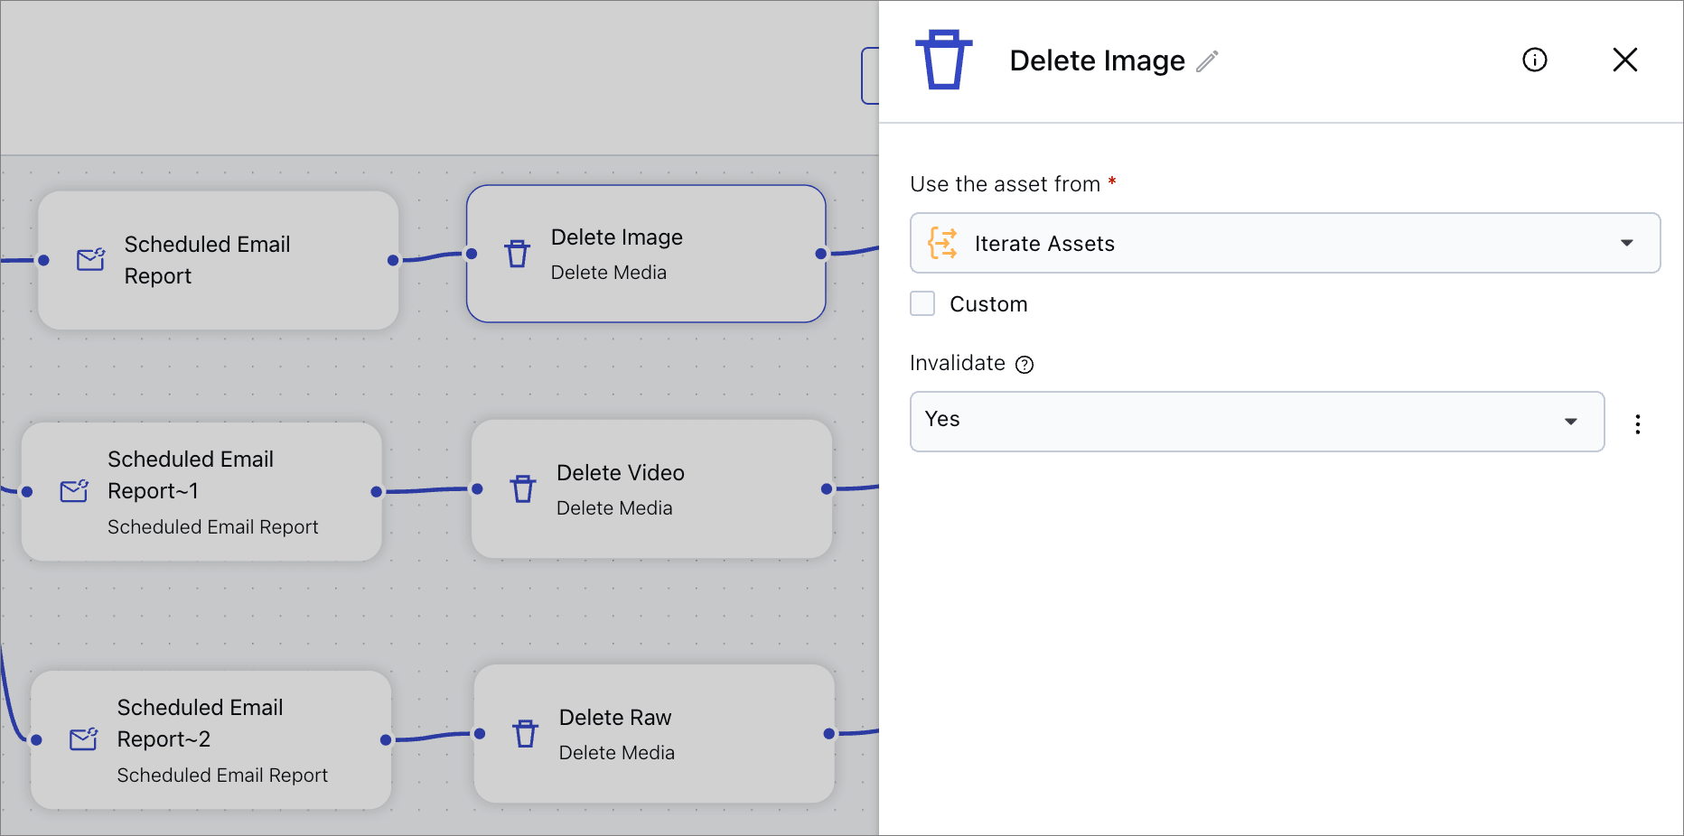Select the Delete Image node on canvas

[646, 254]
